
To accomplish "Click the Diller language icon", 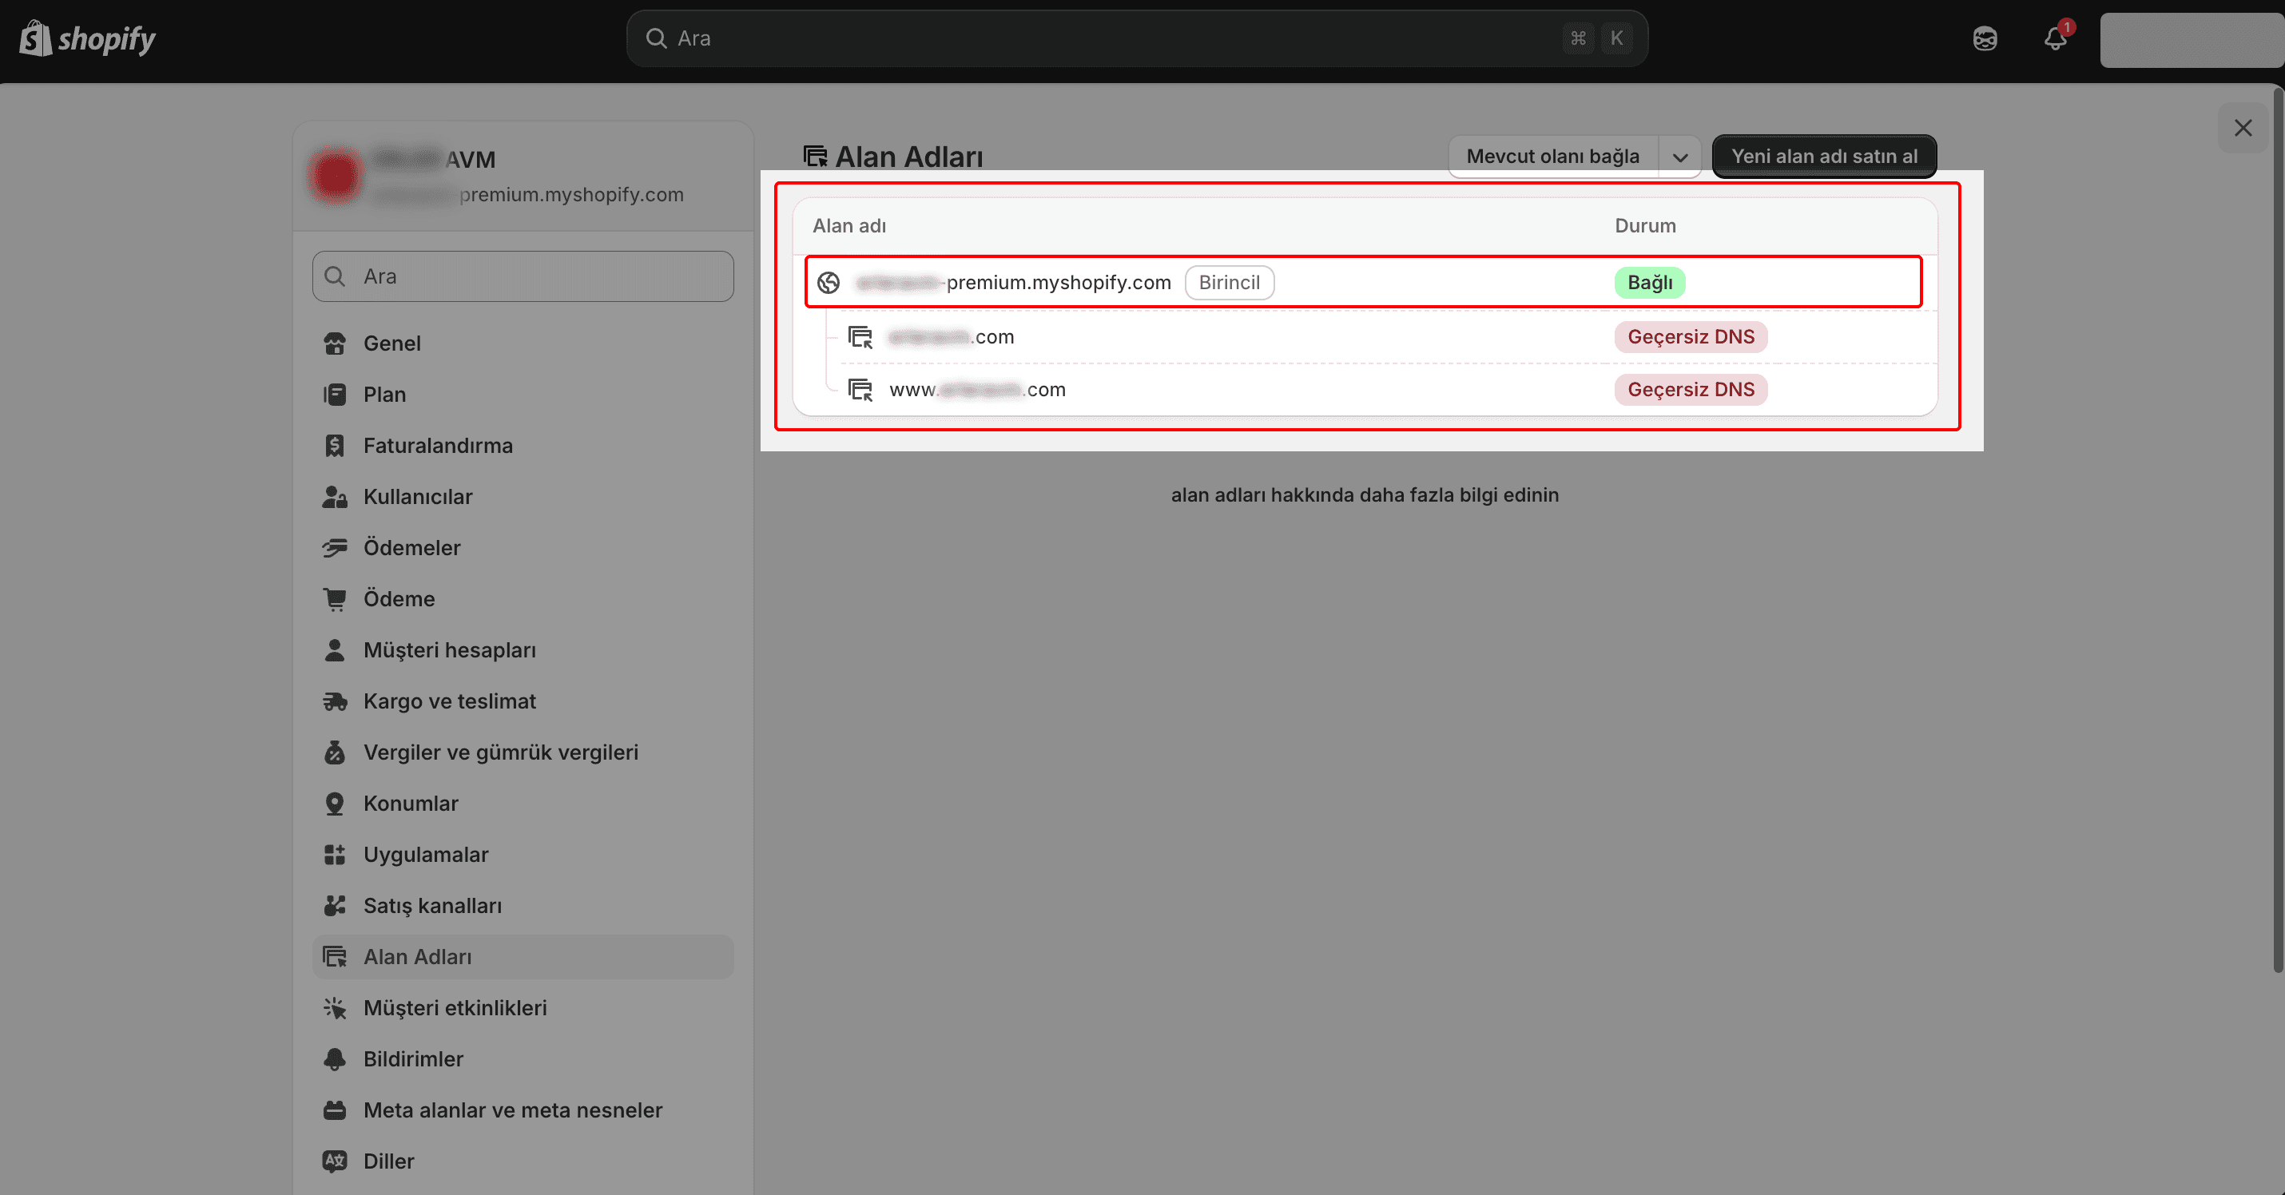I will pos(335,1161).
